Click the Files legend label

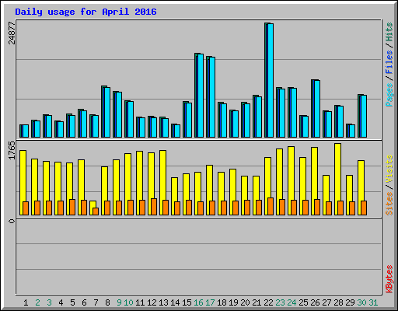click(x=389, y=61)
